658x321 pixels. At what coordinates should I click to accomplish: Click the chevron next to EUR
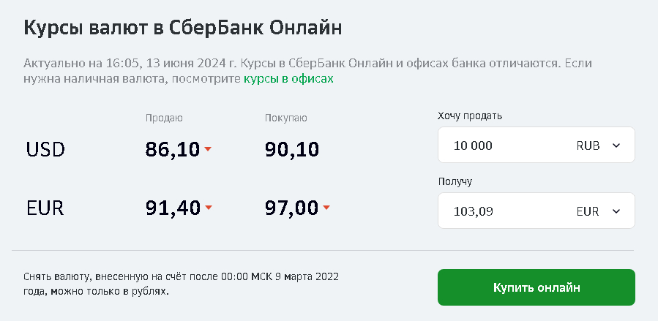[616, 211]
